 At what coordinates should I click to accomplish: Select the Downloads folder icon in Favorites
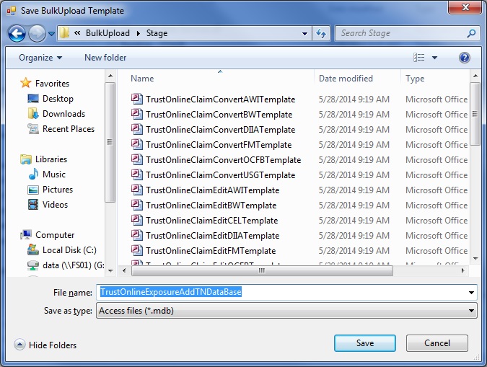coord(32,114)
